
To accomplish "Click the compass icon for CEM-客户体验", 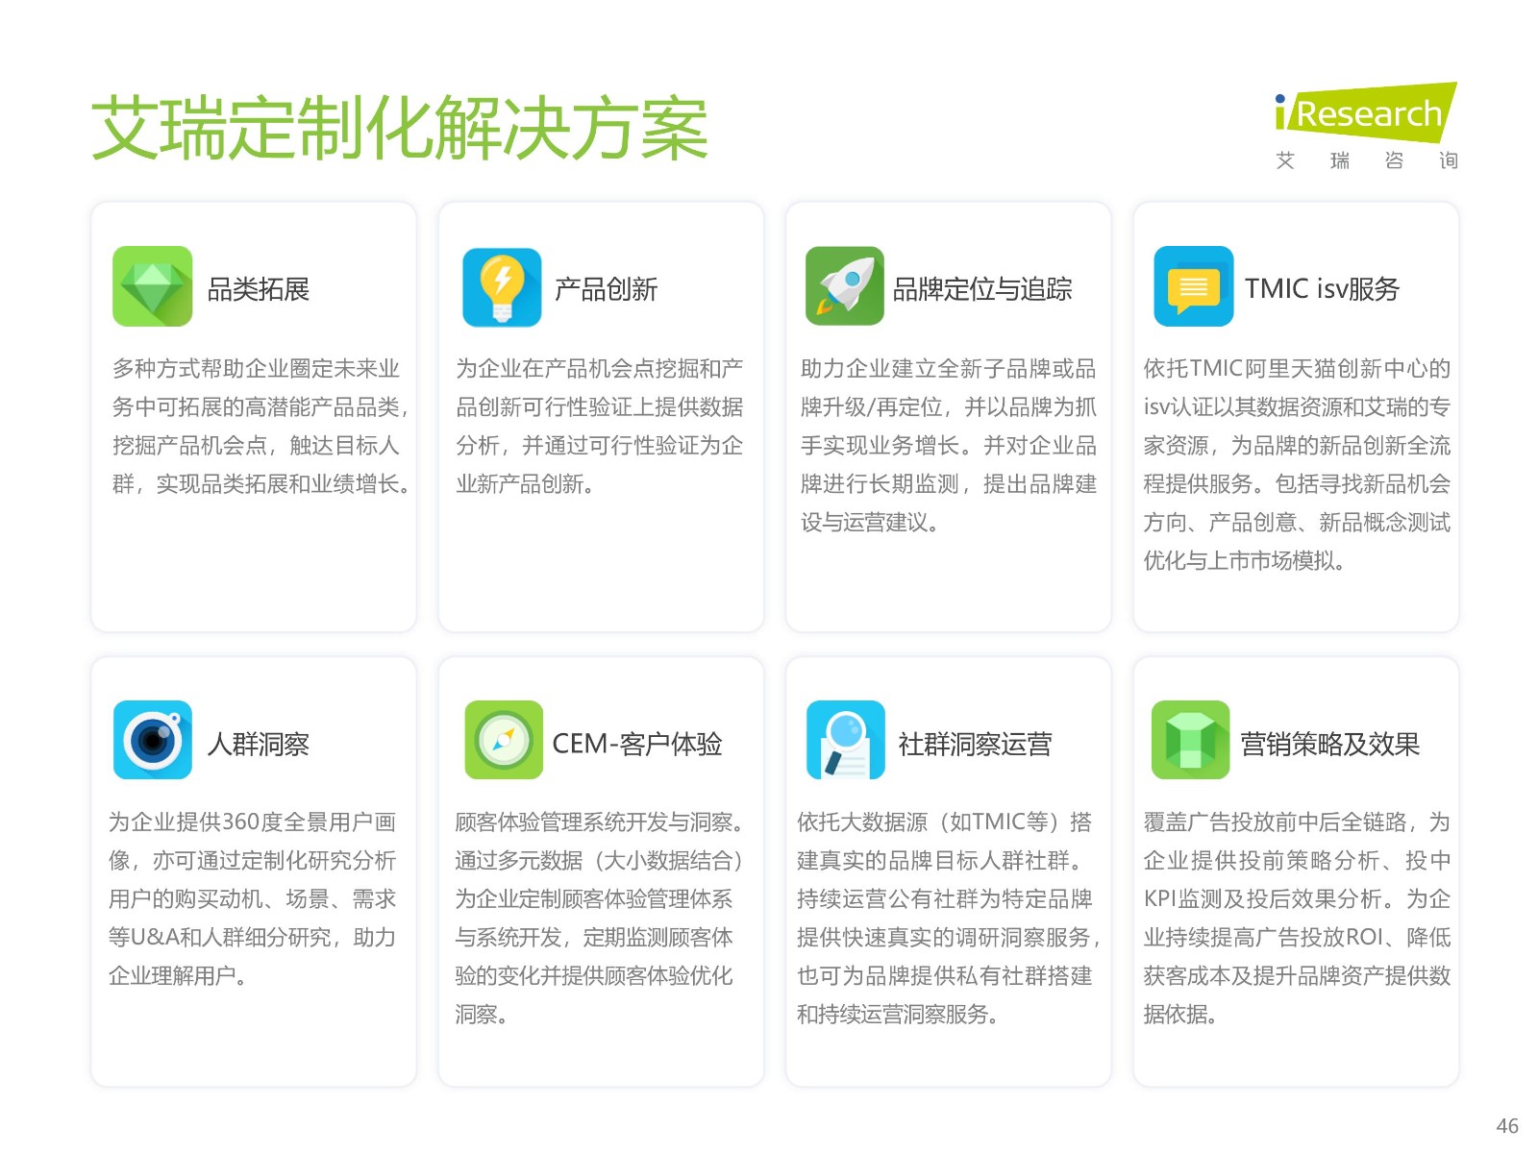I will click(504, 740).
